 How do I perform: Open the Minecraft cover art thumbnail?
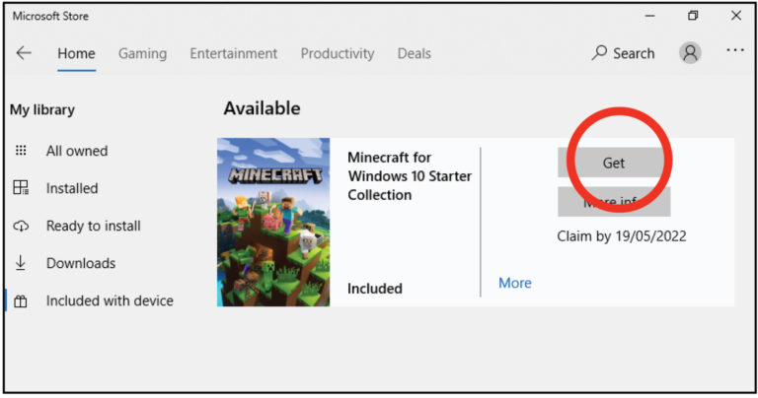(273, 222)
